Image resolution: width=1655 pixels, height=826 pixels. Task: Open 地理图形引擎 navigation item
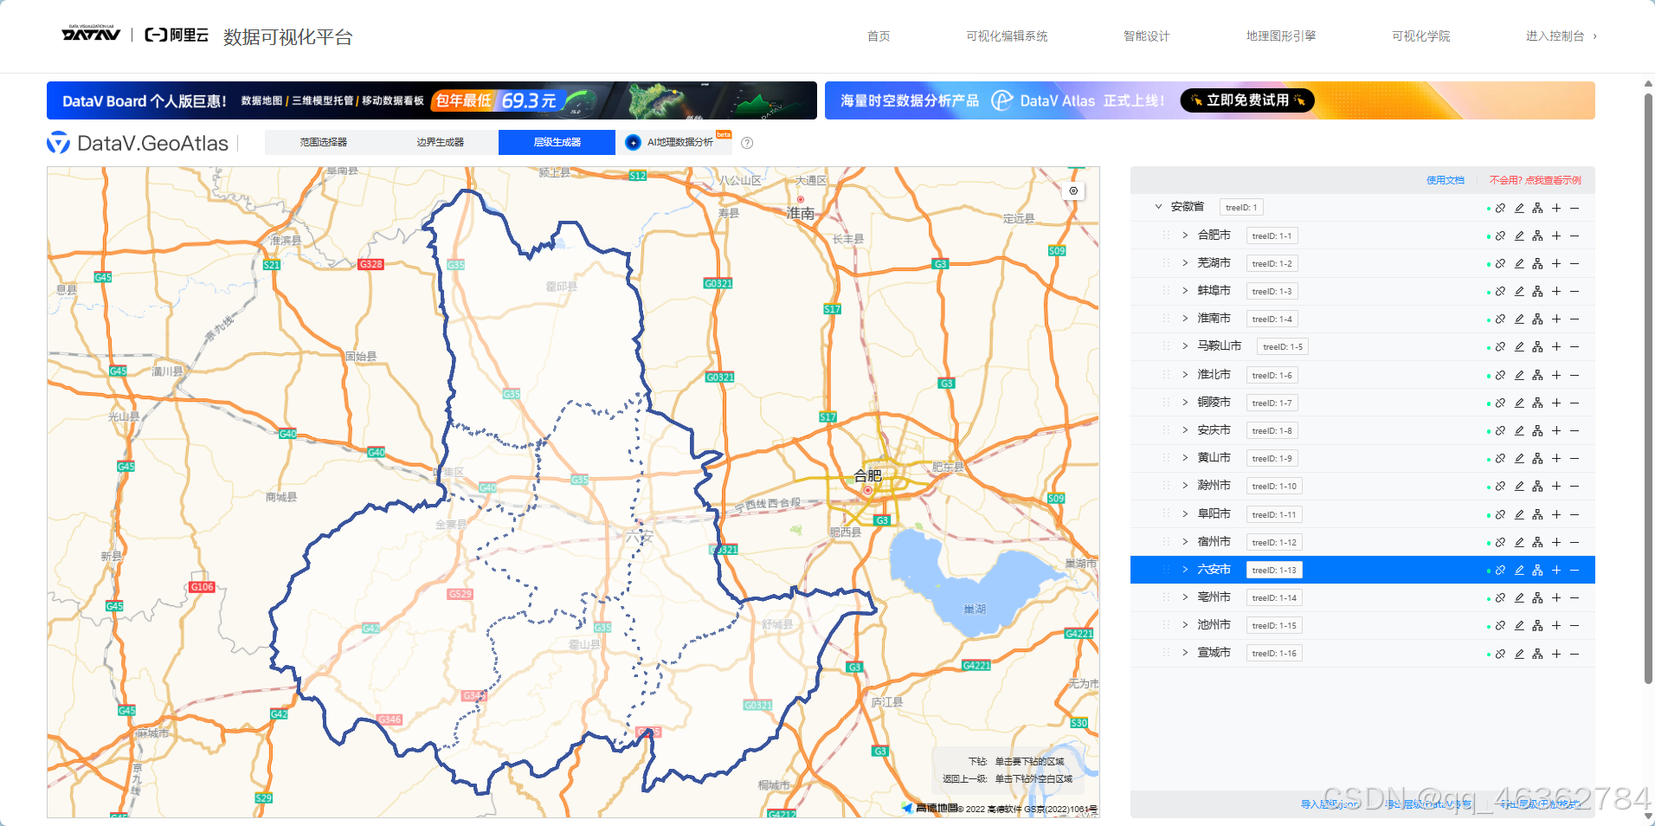[1281, 36]
